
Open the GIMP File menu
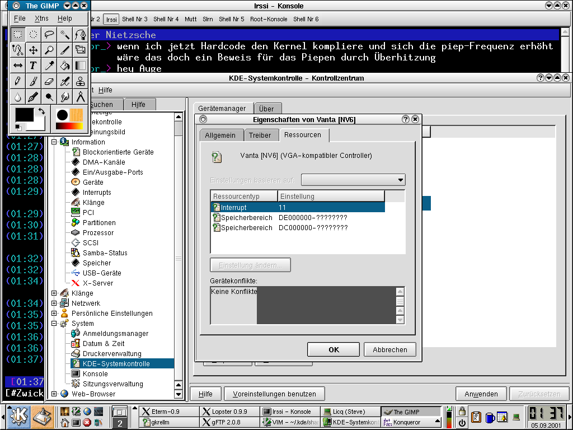(x=20, y=18)
